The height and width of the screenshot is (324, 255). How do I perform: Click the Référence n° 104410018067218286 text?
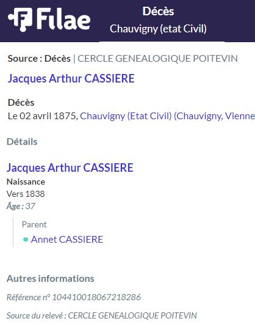pos(74,297)
